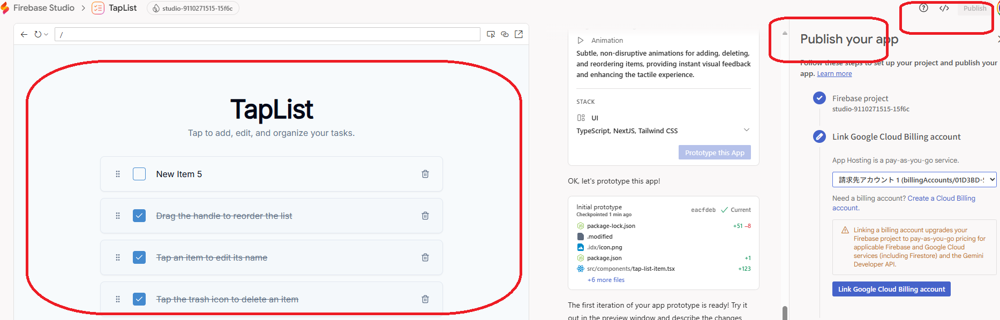Delete 'Tap the trash icon to delete' item
The width and height of the screenshot is (1000, 320).
425,299
